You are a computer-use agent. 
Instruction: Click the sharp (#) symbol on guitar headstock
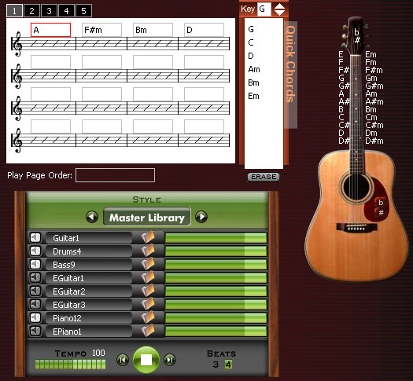[x=357, y=40]
